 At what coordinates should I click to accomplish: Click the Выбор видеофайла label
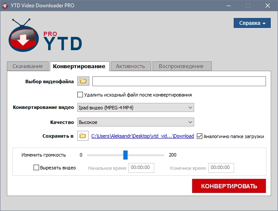[x=49, y=81]
